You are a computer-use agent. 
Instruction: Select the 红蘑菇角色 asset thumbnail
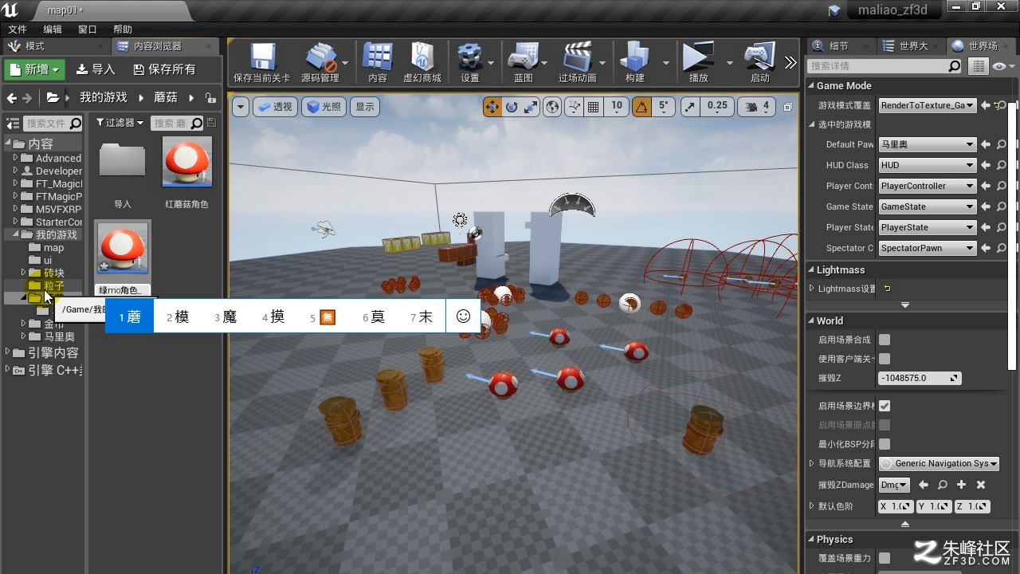click(187, 162)
